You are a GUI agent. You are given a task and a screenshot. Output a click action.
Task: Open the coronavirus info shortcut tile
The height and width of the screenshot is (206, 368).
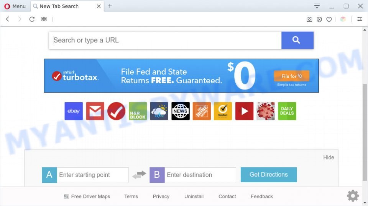click(266, 111)
